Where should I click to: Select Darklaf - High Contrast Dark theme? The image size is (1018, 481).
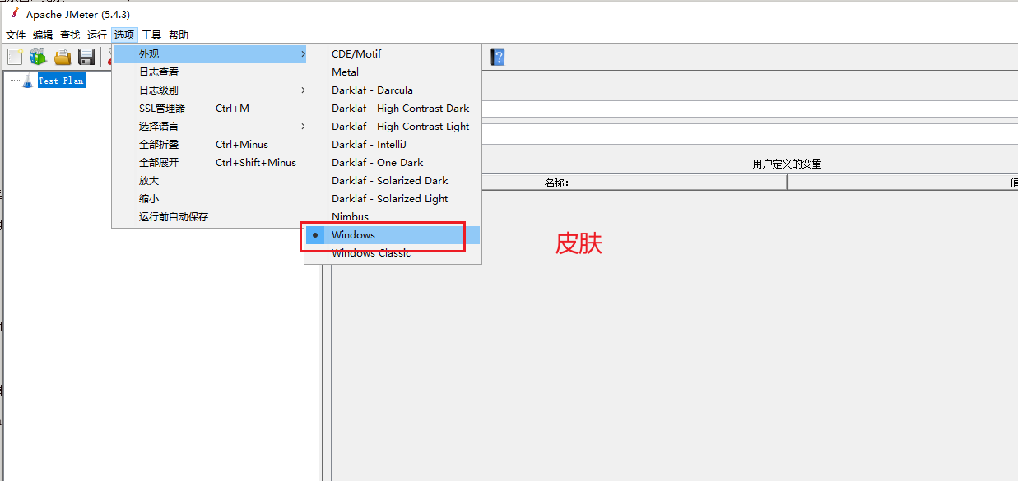coord(393,109)
